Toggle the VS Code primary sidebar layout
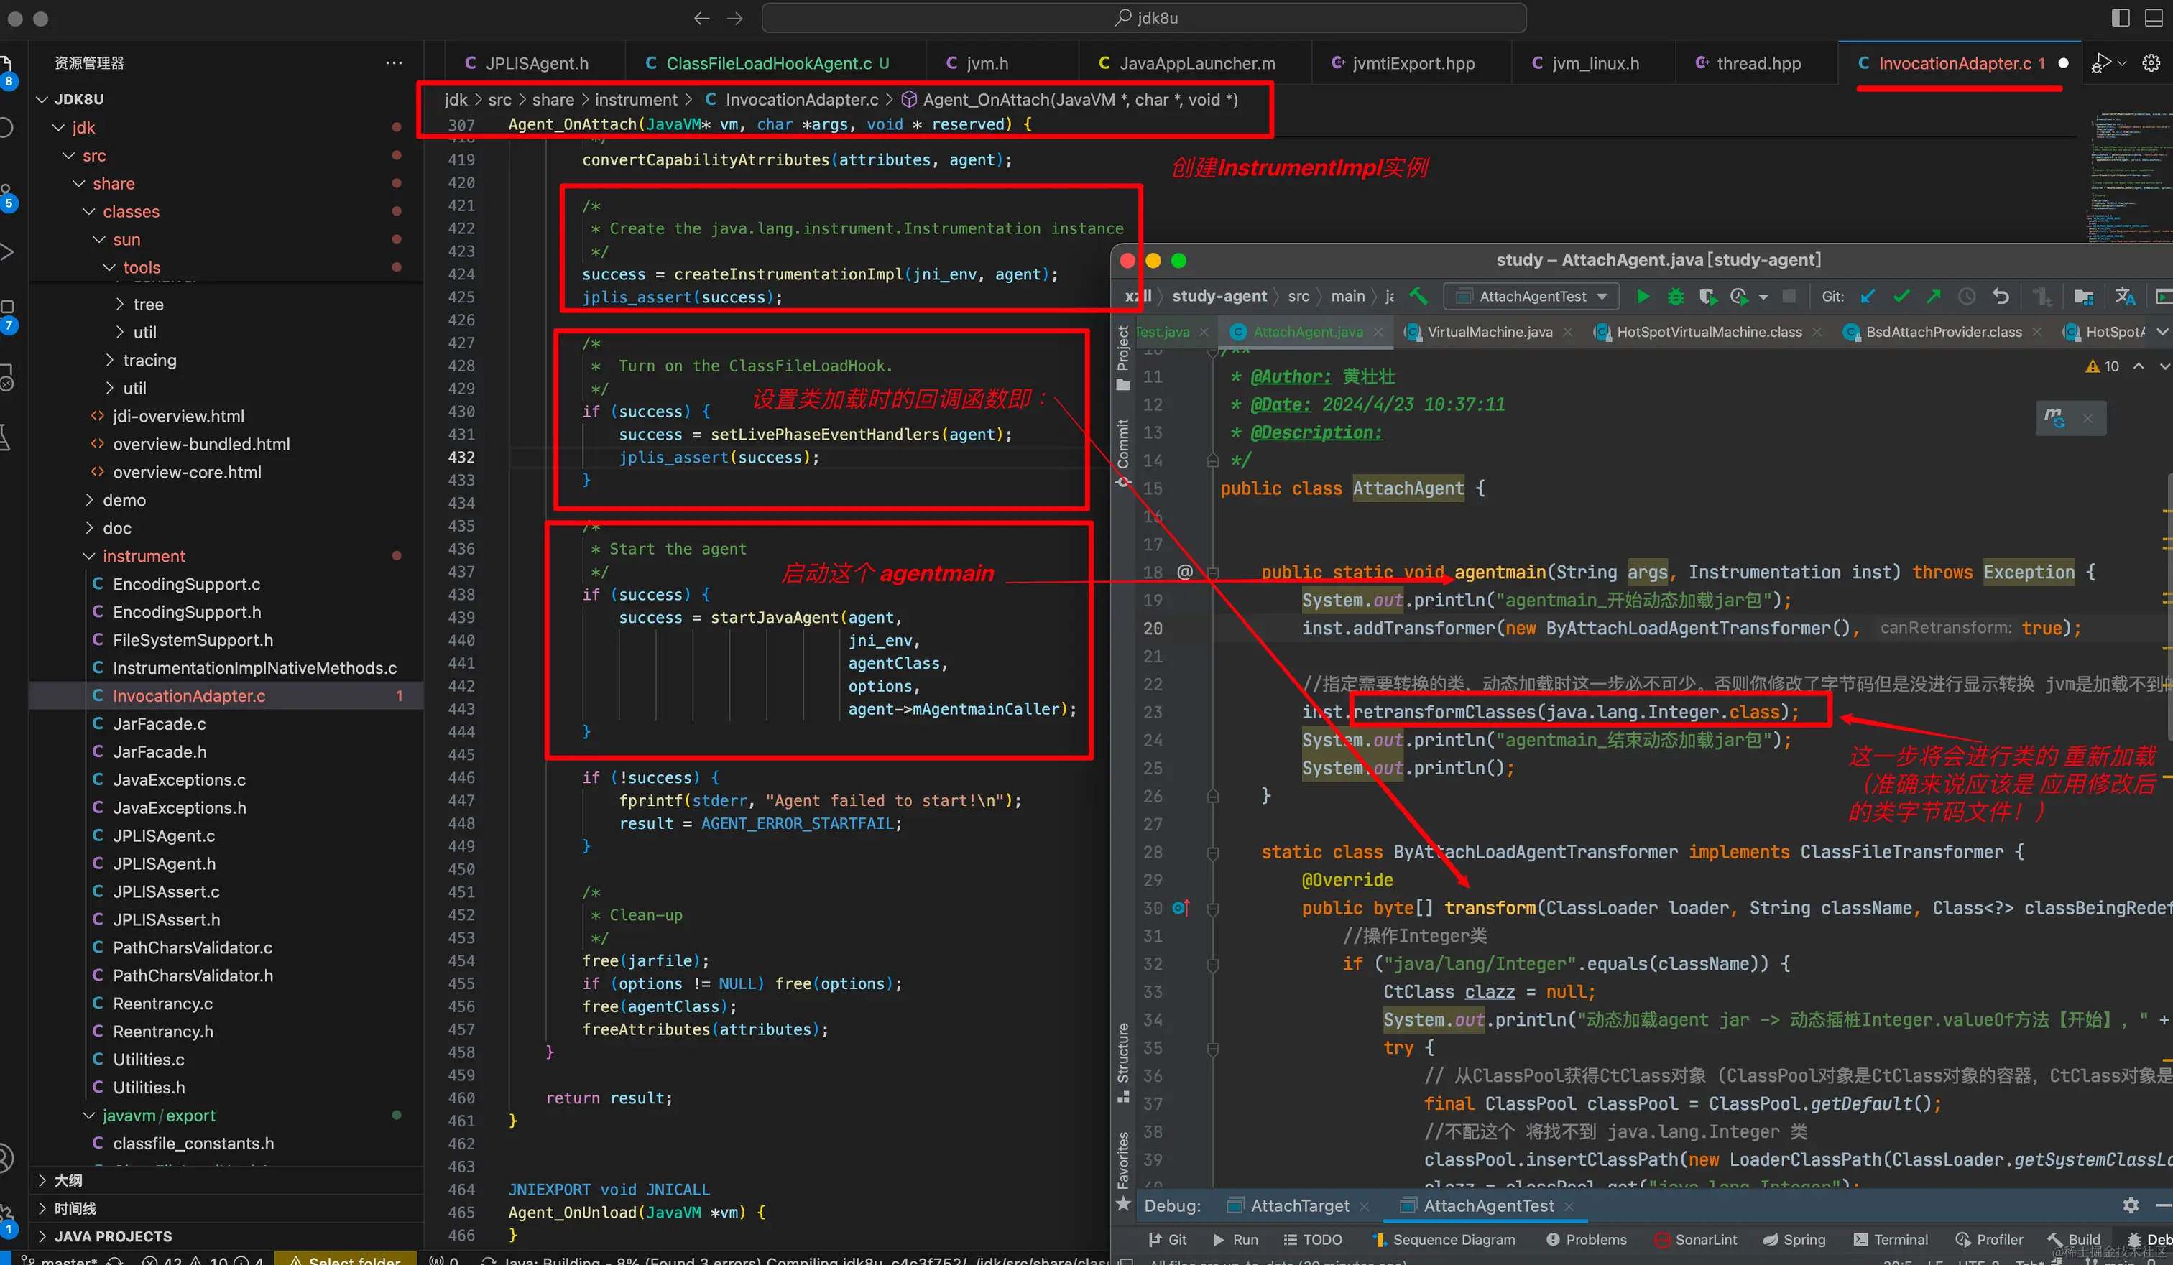Viewport: 2173px width, 1265px height. coord(2121,17)
